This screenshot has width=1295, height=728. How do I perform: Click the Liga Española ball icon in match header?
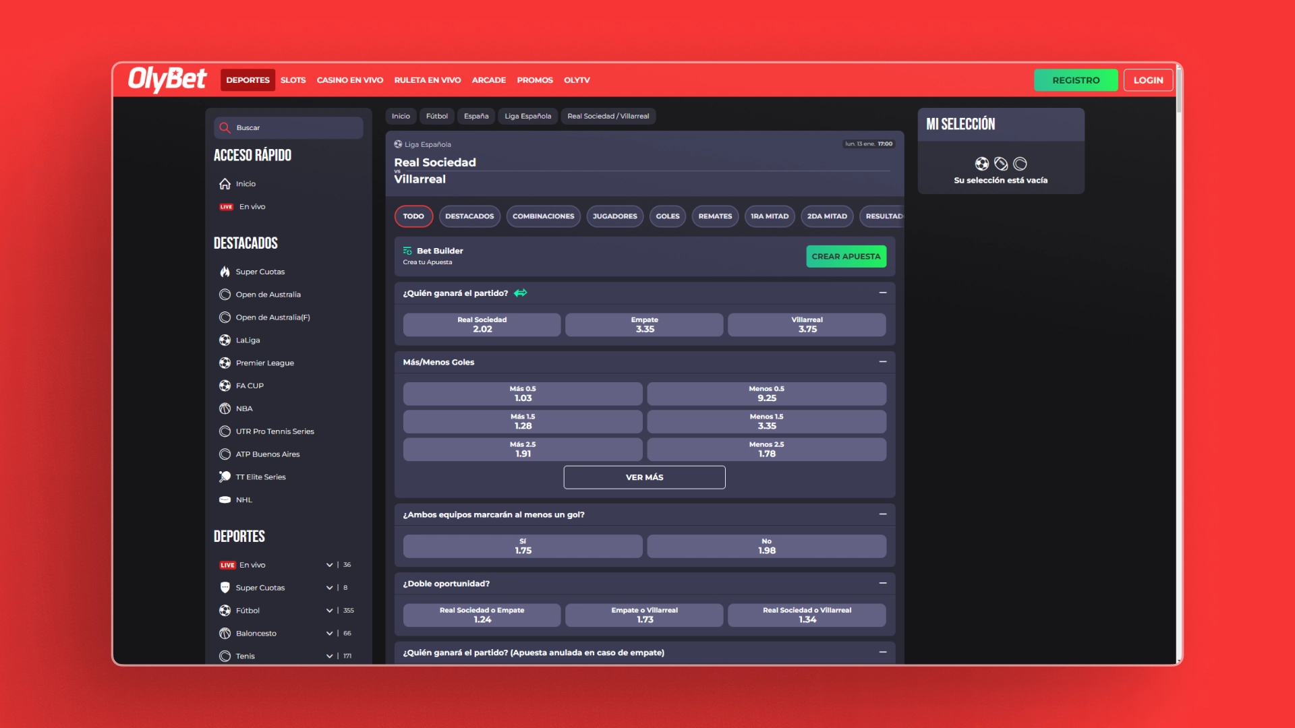[398, 144]
